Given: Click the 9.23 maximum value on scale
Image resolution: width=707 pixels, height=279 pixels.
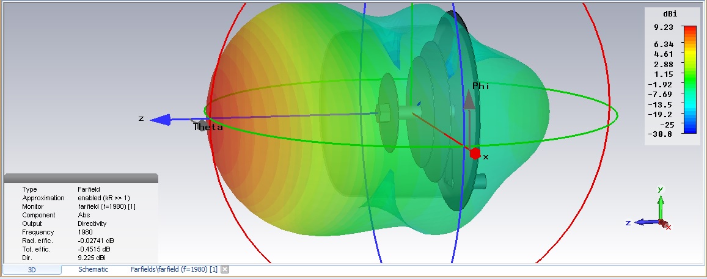Looking at the screenshot, I should tap(663, 27).
